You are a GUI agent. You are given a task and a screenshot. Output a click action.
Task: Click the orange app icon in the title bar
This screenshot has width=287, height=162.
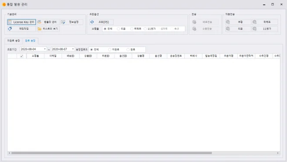click(4, 4)
